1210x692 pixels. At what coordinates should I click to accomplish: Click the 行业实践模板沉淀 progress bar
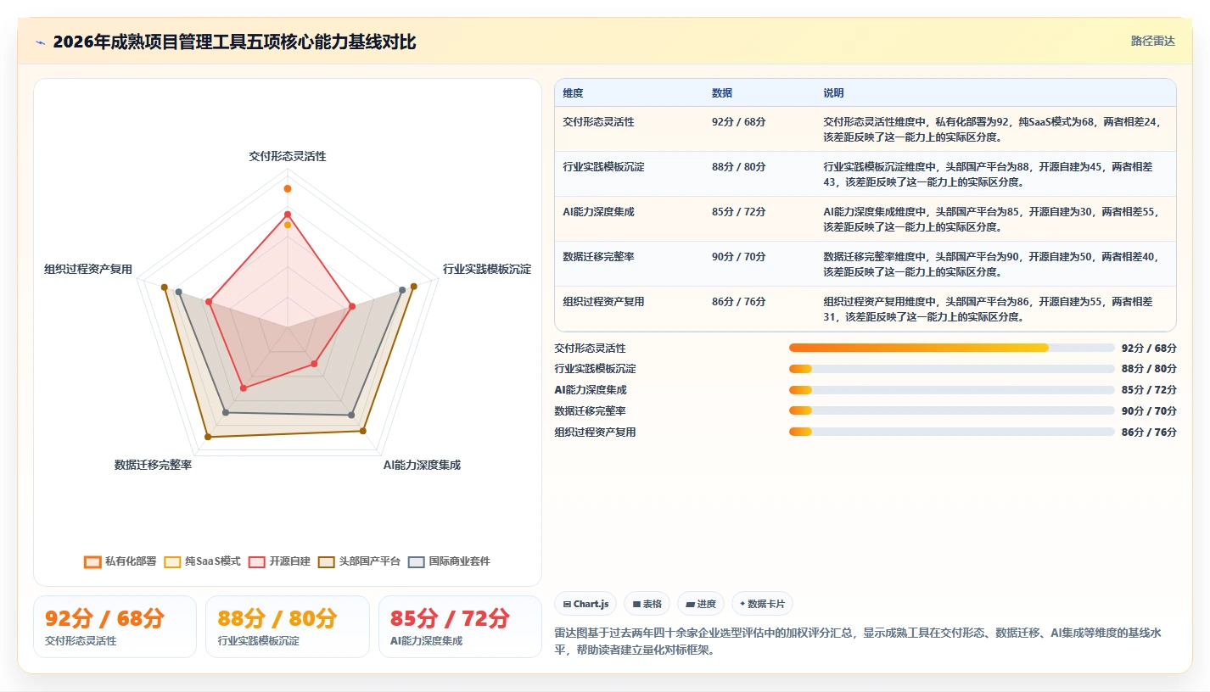pyautogui.click(x=951, y=369)
